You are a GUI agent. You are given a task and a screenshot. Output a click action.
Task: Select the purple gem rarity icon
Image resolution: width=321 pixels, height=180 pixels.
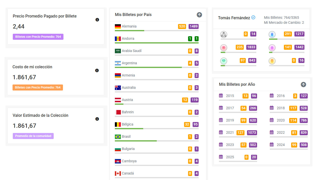tap(272, 48)
